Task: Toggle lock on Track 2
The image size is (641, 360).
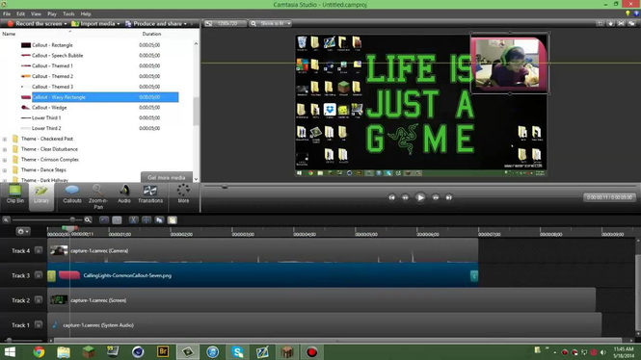Action: (x=38, y=300)
